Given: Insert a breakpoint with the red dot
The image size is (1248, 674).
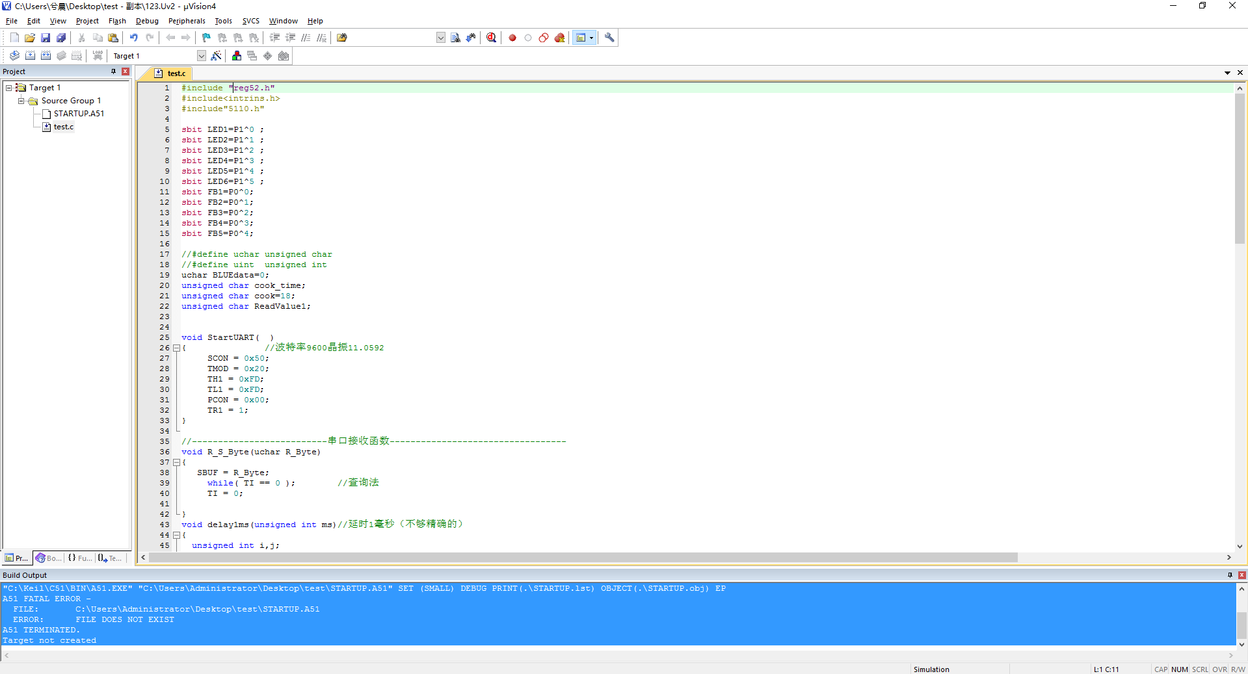Looking at the screenshot, I should 512,38.
